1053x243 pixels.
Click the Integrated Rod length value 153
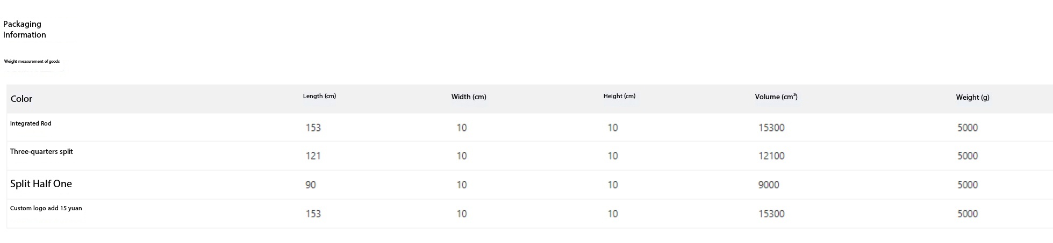coord(313,128)
